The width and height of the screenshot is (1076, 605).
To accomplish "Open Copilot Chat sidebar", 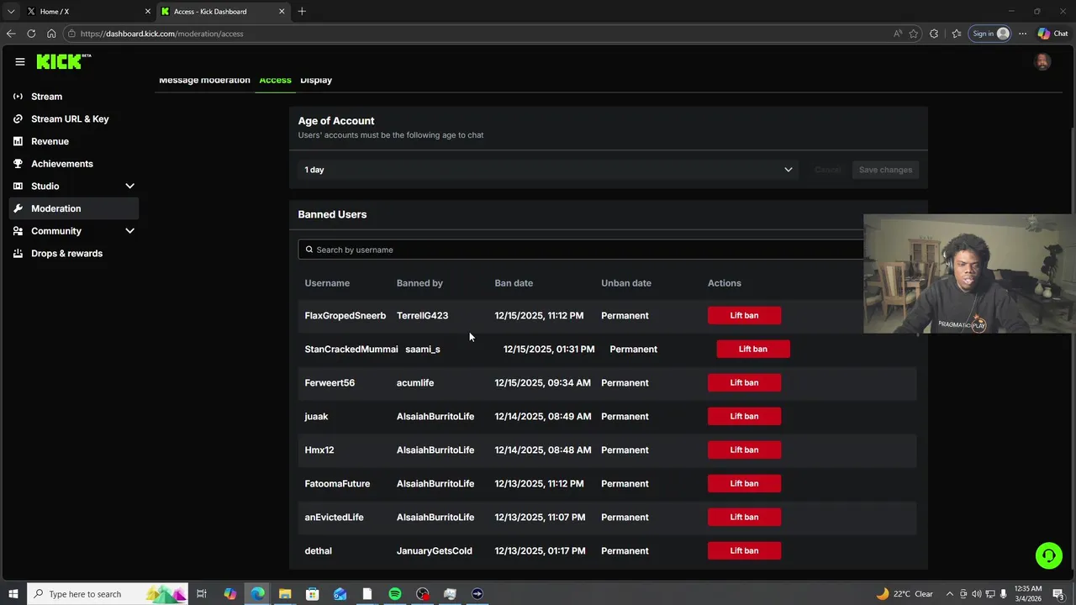I will (x=1052, y=34).
